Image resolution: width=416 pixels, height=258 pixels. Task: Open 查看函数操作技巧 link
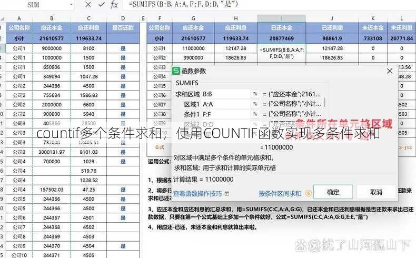pos(197,194)
